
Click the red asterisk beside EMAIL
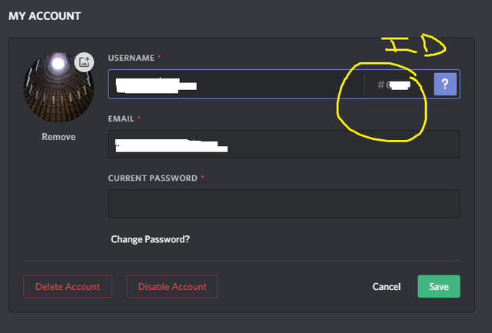pos(139,118)
